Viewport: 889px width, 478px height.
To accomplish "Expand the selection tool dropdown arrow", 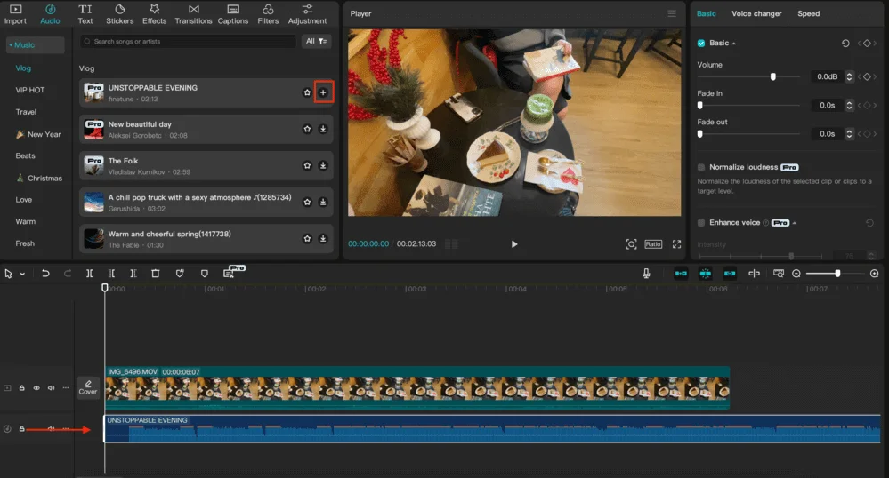I will pyautogui.click(x=22, y=274).
